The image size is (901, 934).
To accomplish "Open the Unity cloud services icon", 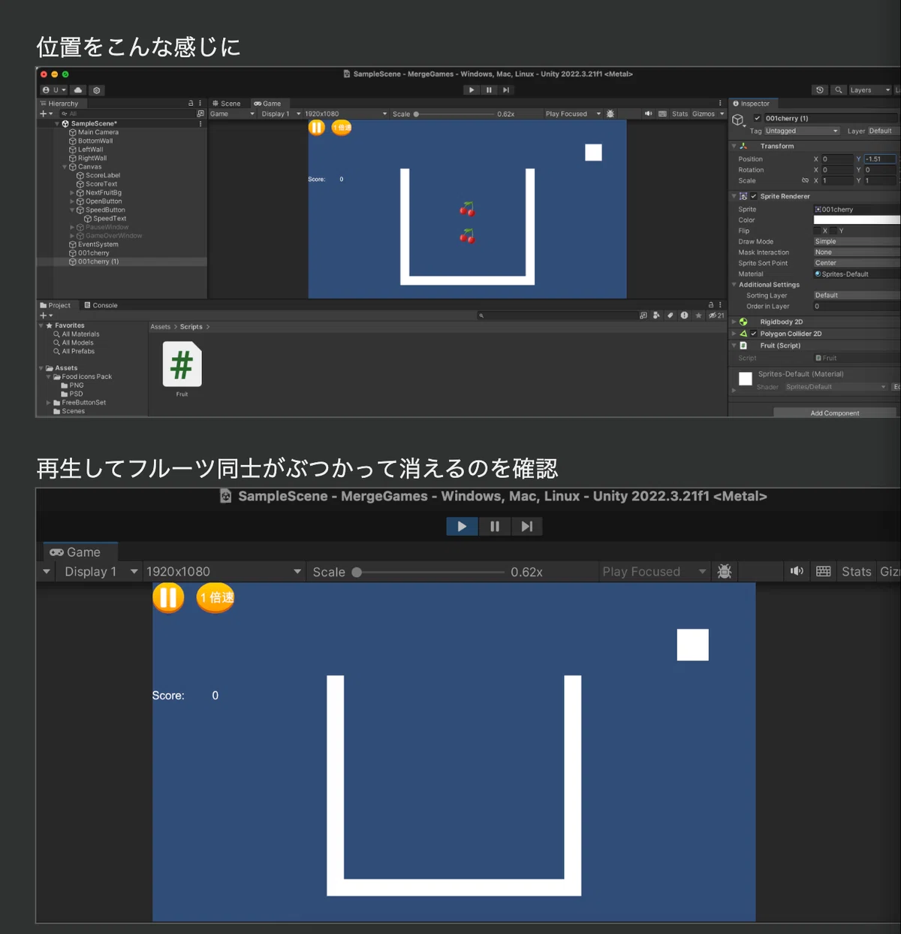I will tap(78, 90).
